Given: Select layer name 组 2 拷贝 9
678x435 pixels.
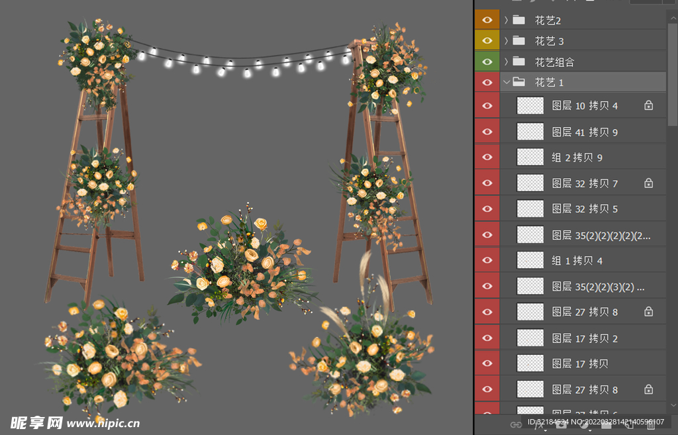Looking at the screenshot, I should tap(577, 158).
